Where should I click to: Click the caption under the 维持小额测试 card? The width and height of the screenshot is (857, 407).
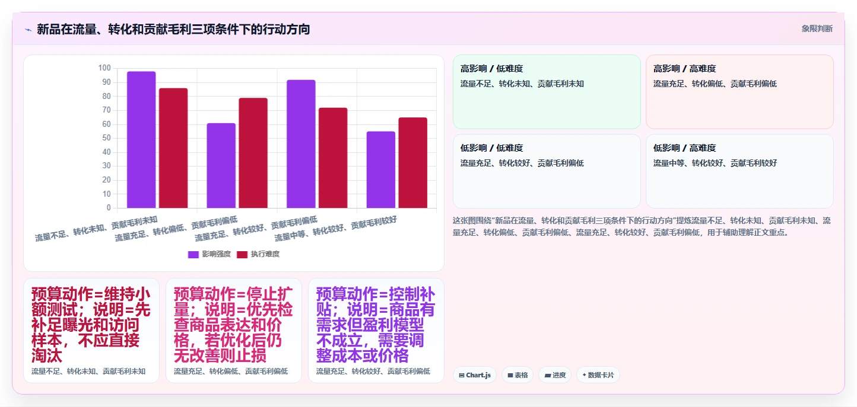88,371
